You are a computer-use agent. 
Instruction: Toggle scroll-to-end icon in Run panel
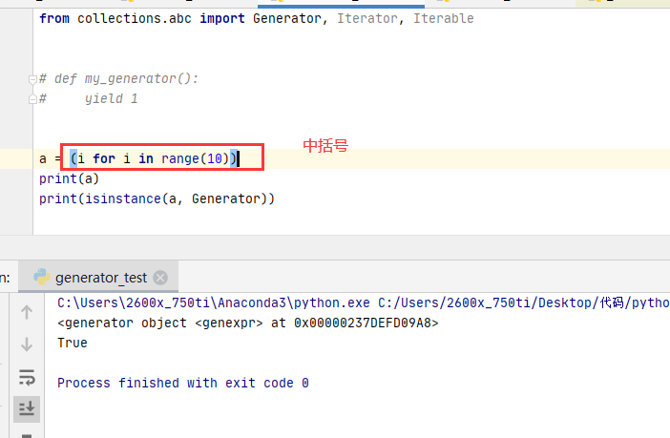point(27,409)
